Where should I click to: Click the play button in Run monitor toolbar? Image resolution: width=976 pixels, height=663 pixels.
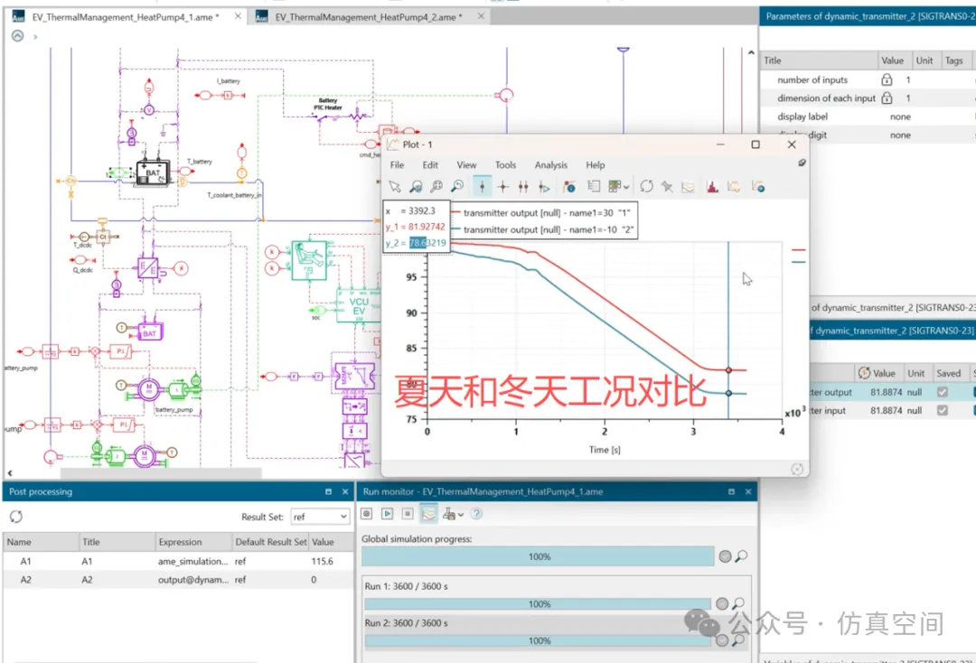pyautogui.click(x=387, y=514)
